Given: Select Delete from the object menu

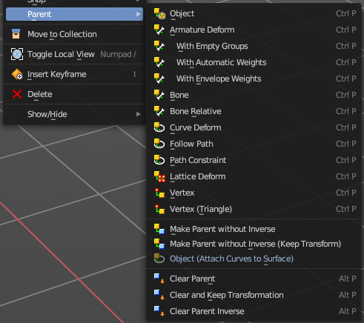Looking at the screenshot, I should point(74,94).
